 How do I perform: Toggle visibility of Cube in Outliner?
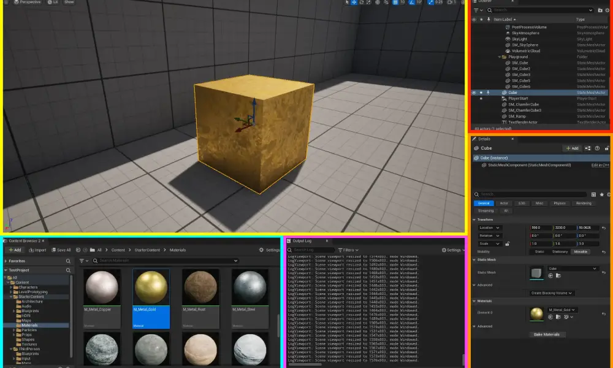[x=474, y=93]
